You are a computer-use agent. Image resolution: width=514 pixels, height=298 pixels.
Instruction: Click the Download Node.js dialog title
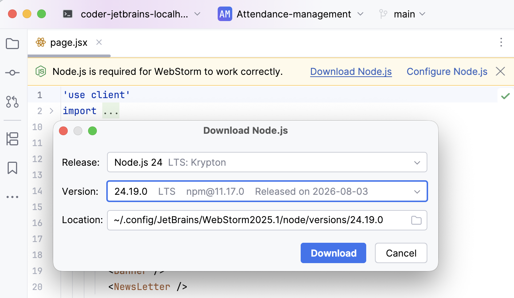point(246,131)
